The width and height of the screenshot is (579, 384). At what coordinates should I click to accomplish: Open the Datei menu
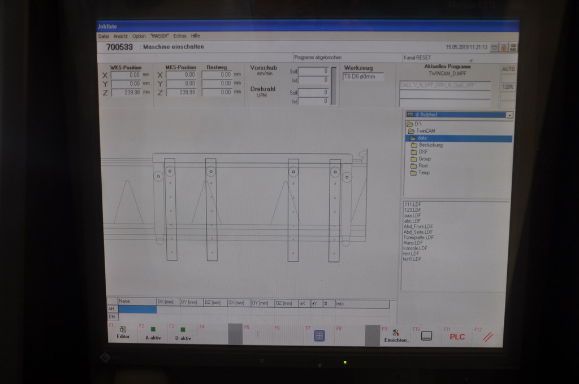[x=103, y=36]
